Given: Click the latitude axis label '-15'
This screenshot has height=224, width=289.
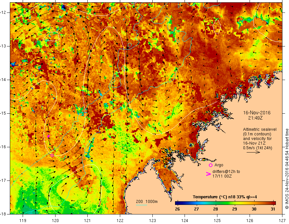Looking at the screenshot, I should point(4,113).
